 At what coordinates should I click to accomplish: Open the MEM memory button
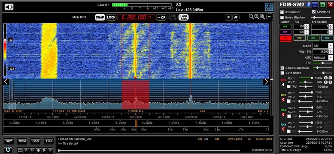22,141
